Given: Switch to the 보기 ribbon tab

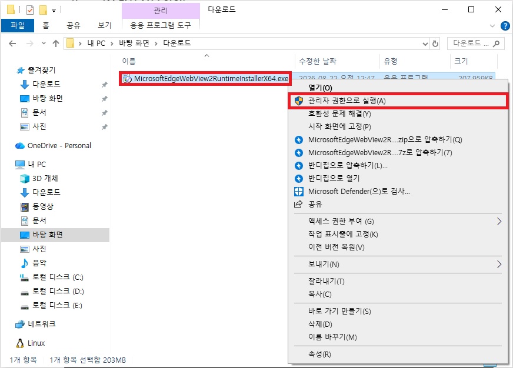Looking at the screenshot, I should tap(105, 25).
